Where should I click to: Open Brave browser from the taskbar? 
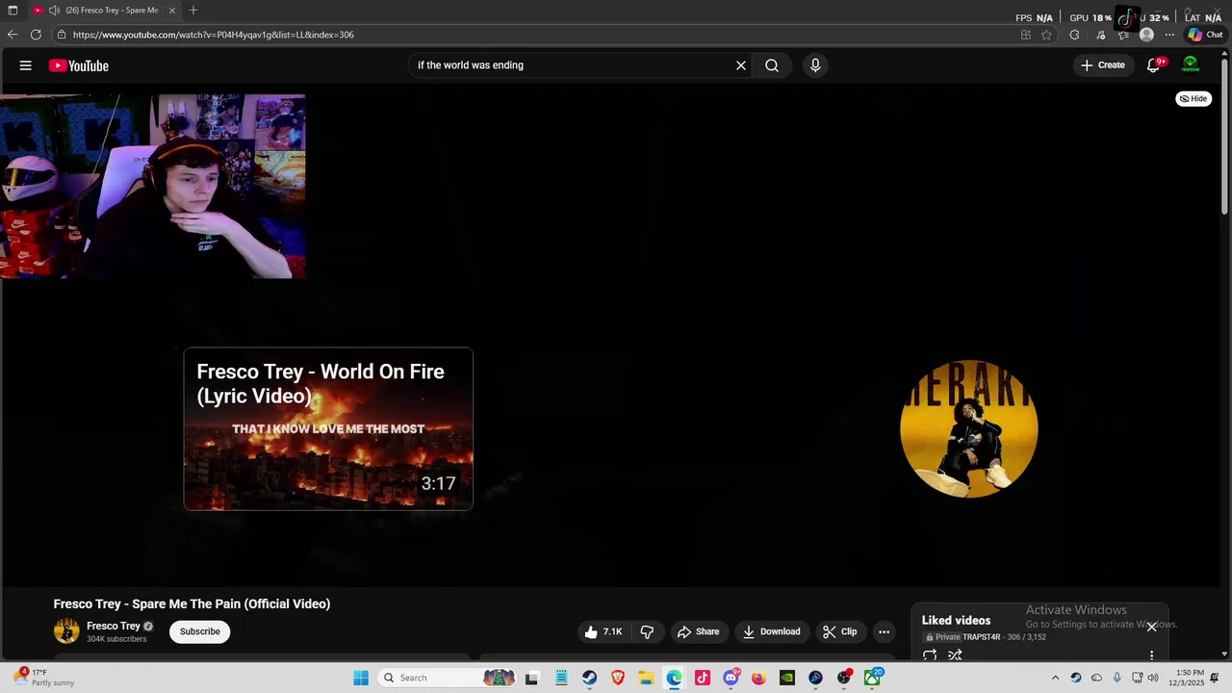[618, 678]
